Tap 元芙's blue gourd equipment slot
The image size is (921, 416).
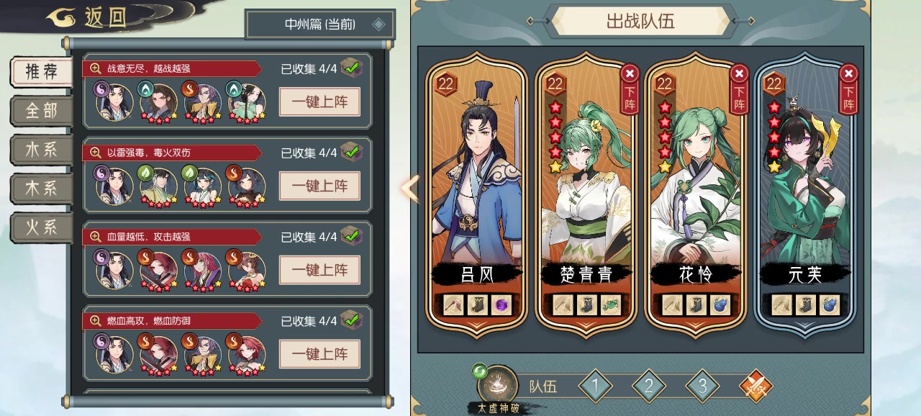point(829,305)
